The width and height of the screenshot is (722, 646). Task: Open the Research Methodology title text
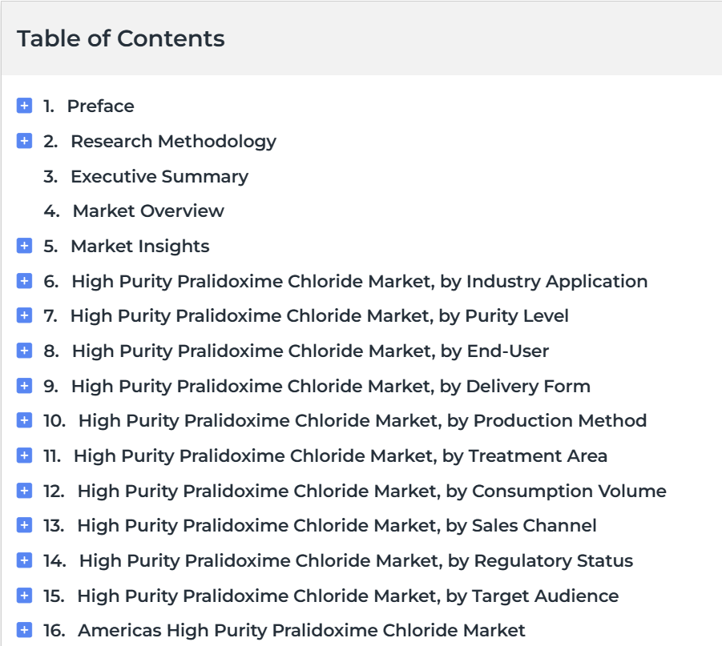174,142
